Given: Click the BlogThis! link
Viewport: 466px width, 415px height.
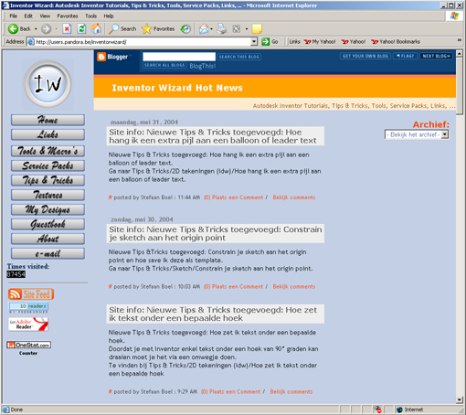Looking at the screenshot, I should [x=203, y=66].
